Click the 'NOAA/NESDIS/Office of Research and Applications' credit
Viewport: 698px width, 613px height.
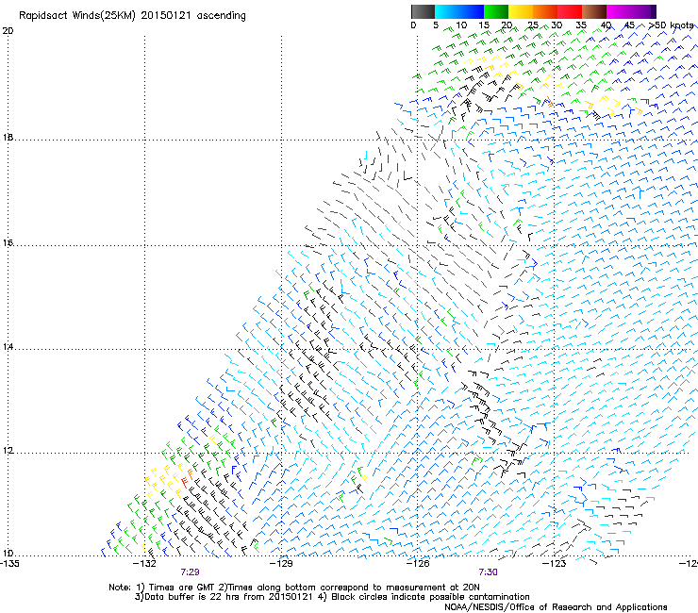click(x=556, y=607)
